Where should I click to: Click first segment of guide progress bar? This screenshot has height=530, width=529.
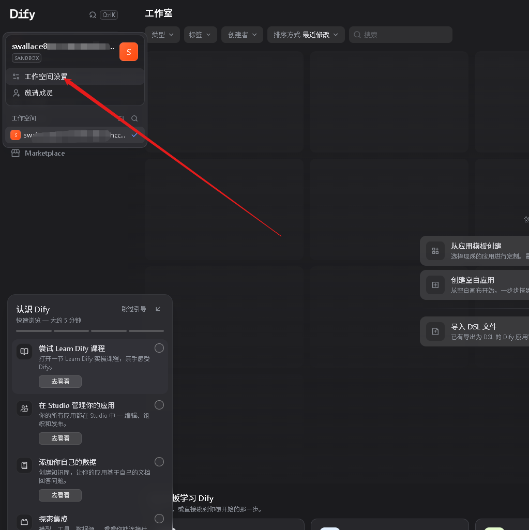[34, 331]
